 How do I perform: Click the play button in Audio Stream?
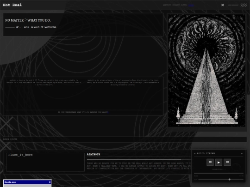(x=219, y=163)
